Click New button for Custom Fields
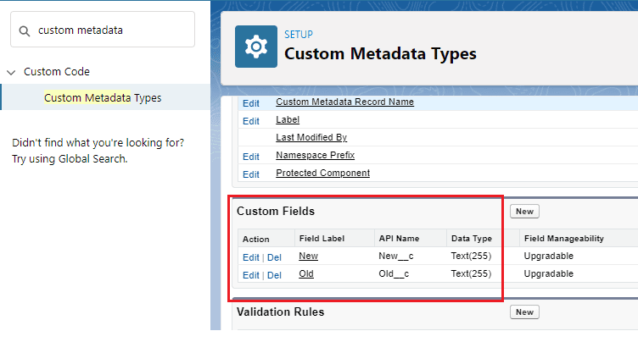This screenshot has height=342, width=638. point(524,212)
